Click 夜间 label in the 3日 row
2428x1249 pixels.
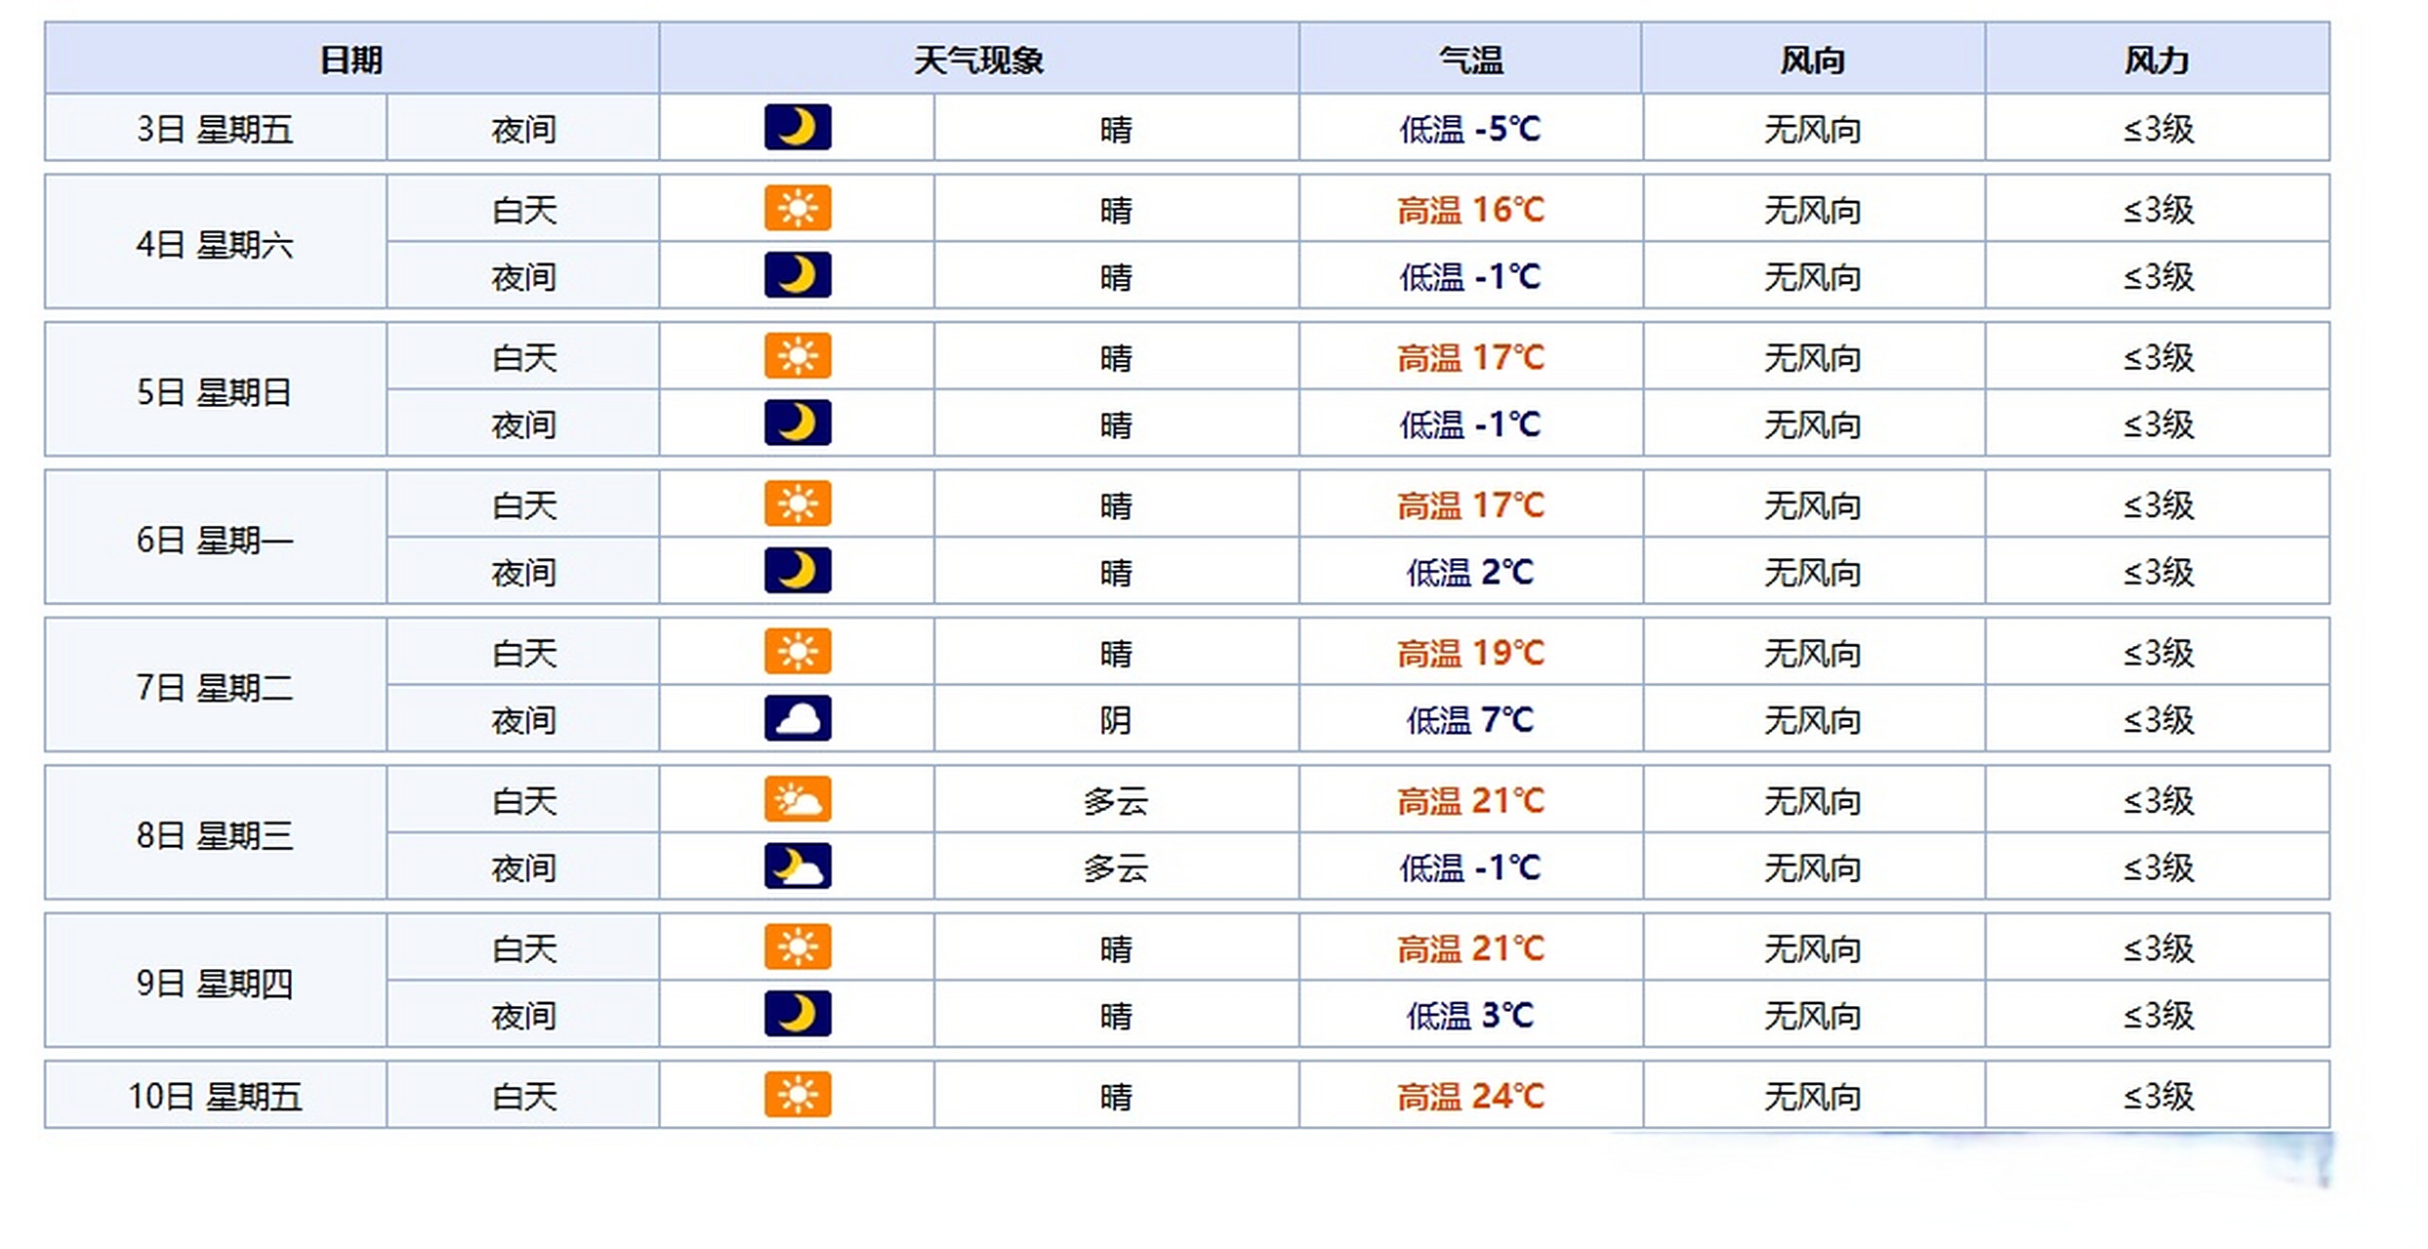pos(524,129)
